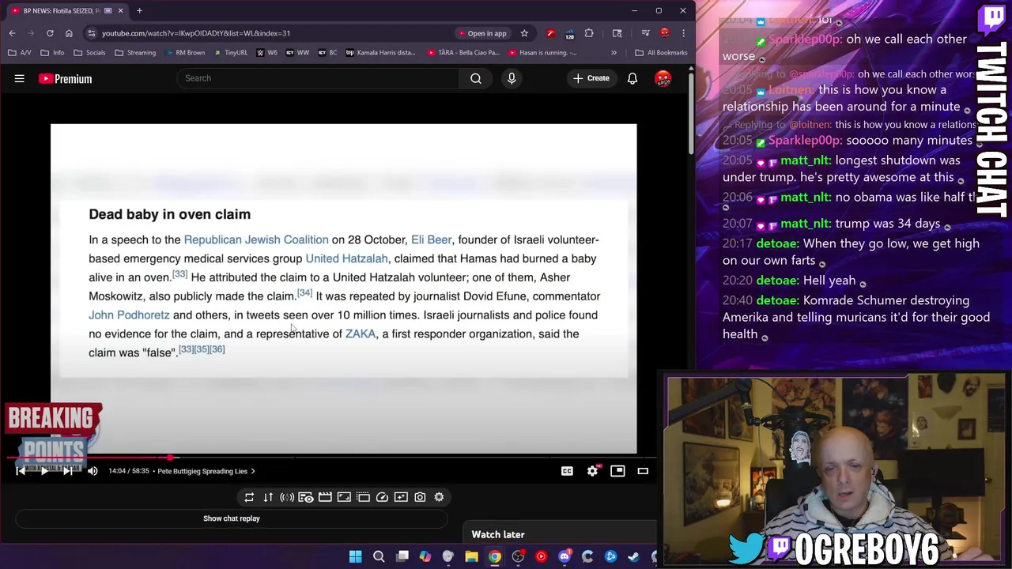The image size is (1012, 569).
Task: Reload the page in Chrome
Action: point(50,33)
